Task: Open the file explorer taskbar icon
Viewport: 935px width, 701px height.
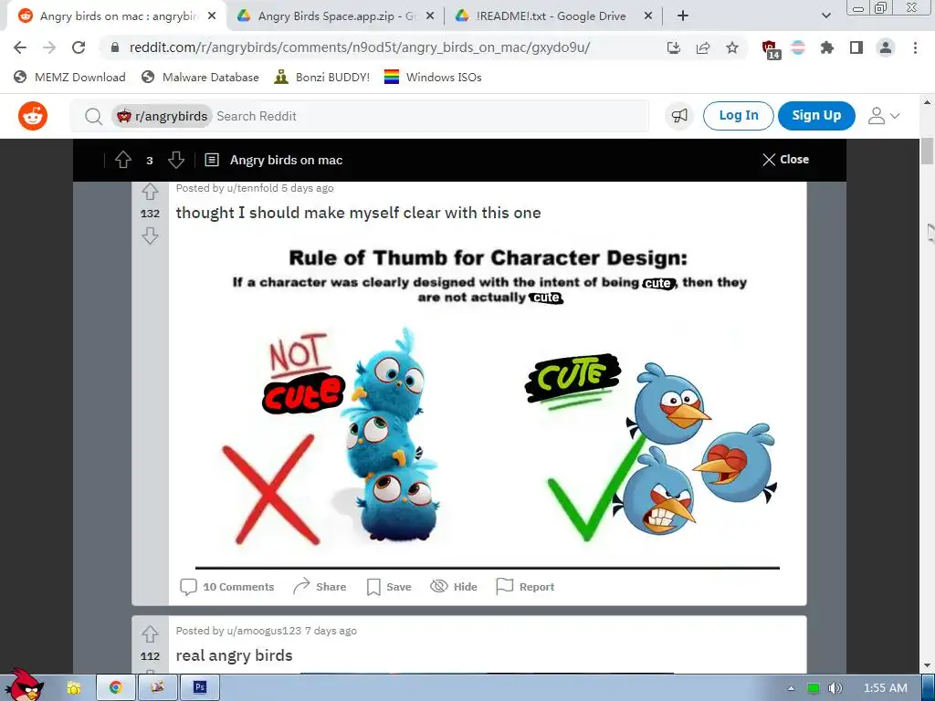Action: pos(73,688)
